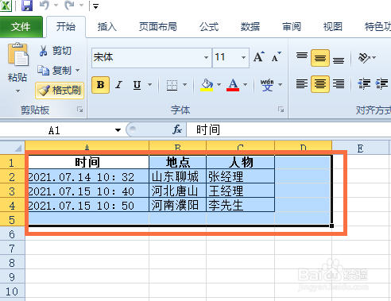The width and height of the screenshot is (391, 301).
Task: Click the increase indent icon
Action: [x=381, y=84]
